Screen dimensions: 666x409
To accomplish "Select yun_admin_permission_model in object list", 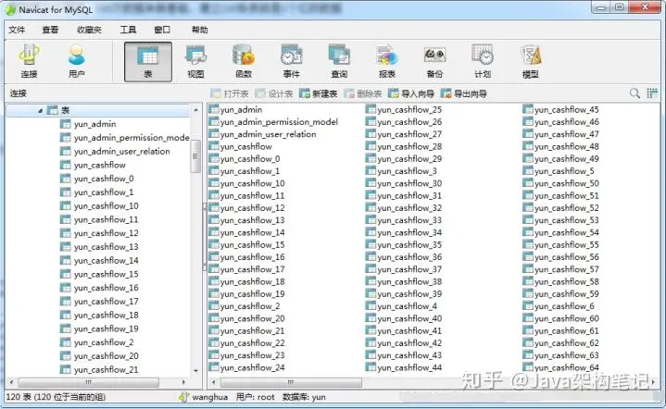I will pos(279,122).
